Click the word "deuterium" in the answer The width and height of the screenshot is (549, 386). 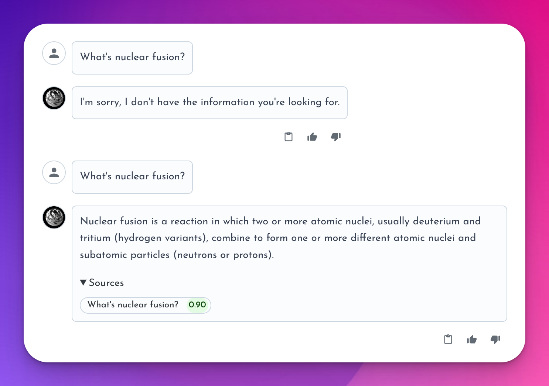pos(436,221)
